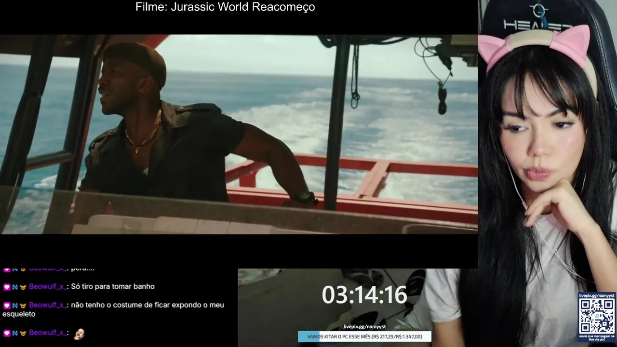The width and height of the screenshot is (617, 347).
Task: Click the heart badge on the emote message
Action: (7, 333)
